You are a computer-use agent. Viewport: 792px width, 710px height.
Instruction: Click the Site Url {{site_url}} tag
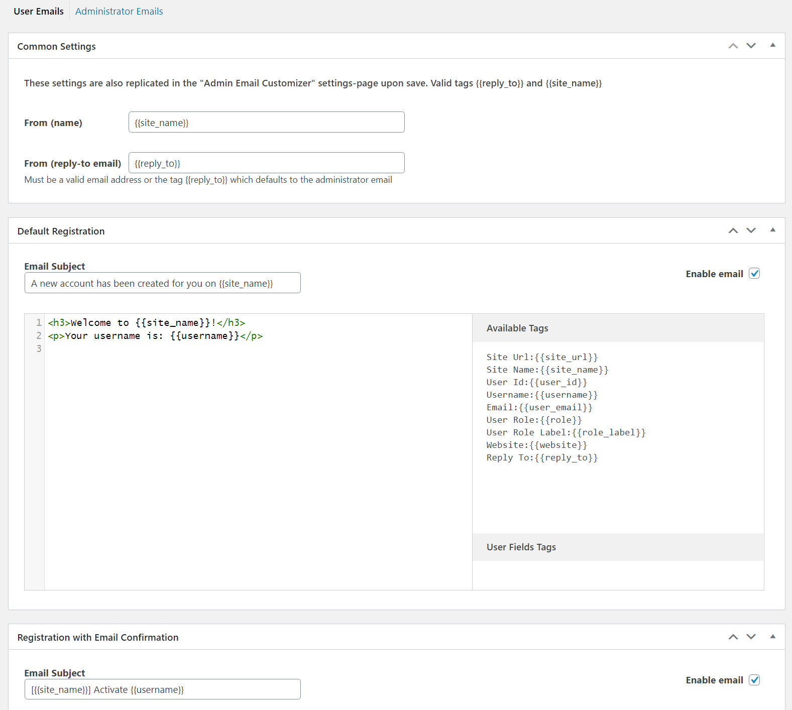point(542,357)
